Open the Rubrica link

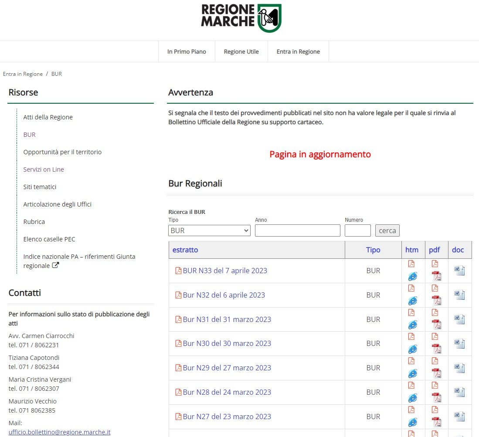pos(34,222)
